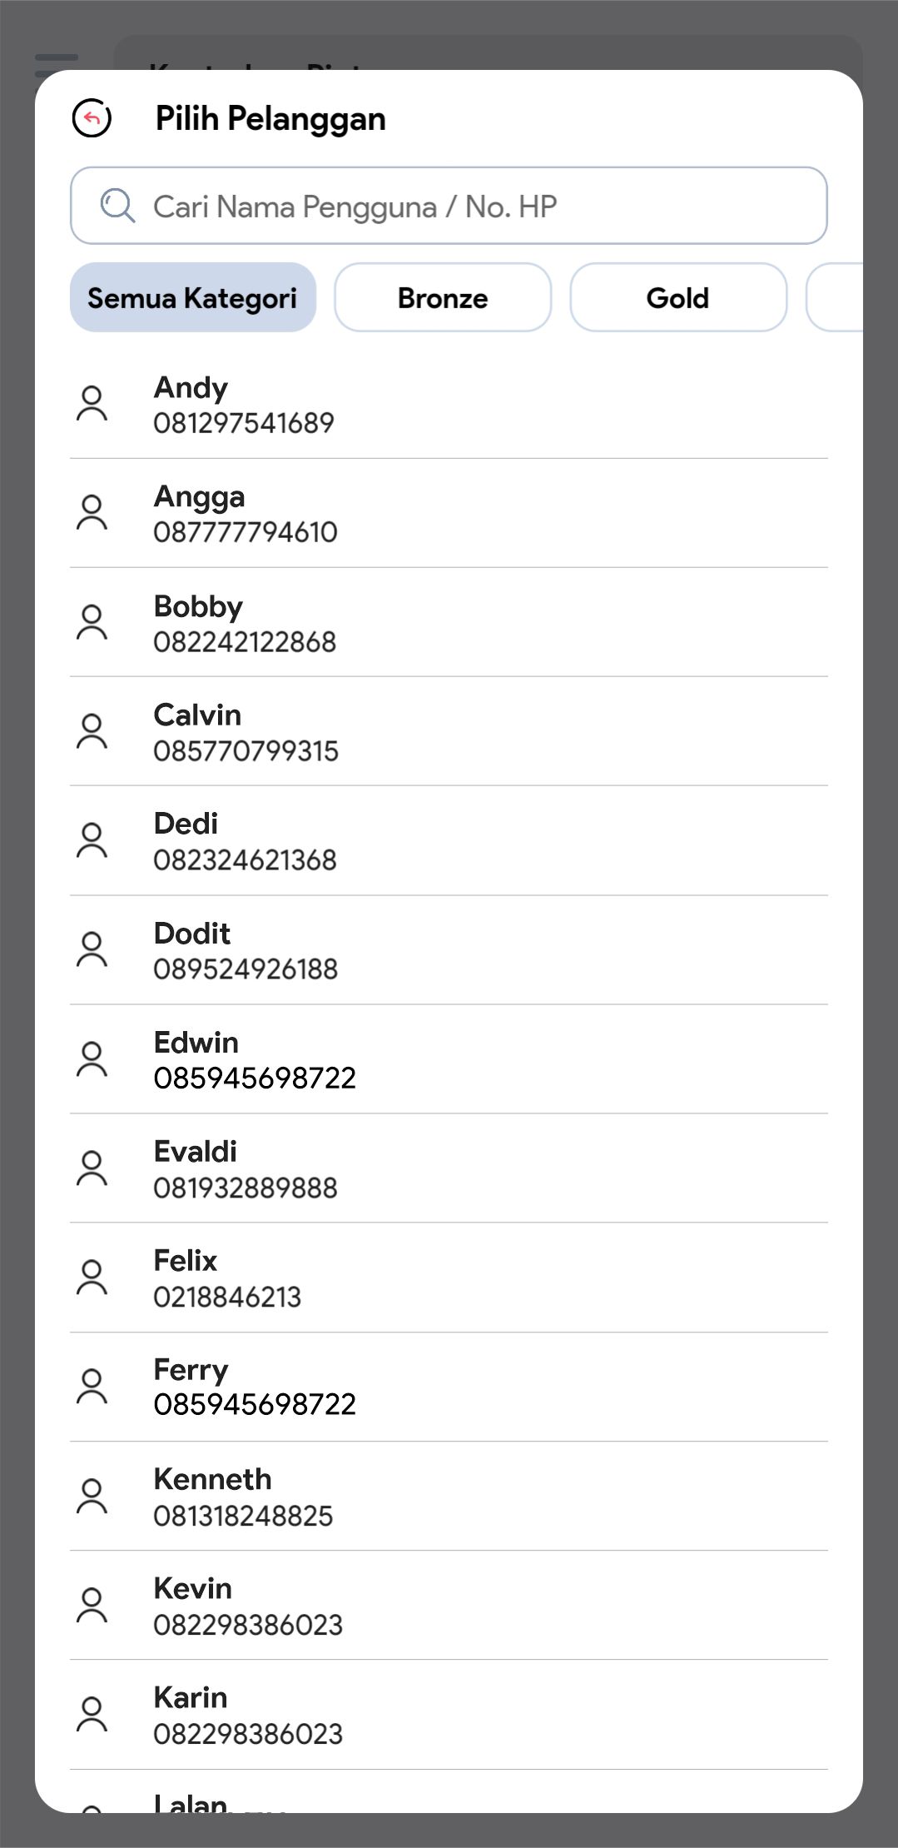Focus the Cari Nama Pengguna search field
This screenshot has height=1848, width=898.
click(x=466, y=206)
